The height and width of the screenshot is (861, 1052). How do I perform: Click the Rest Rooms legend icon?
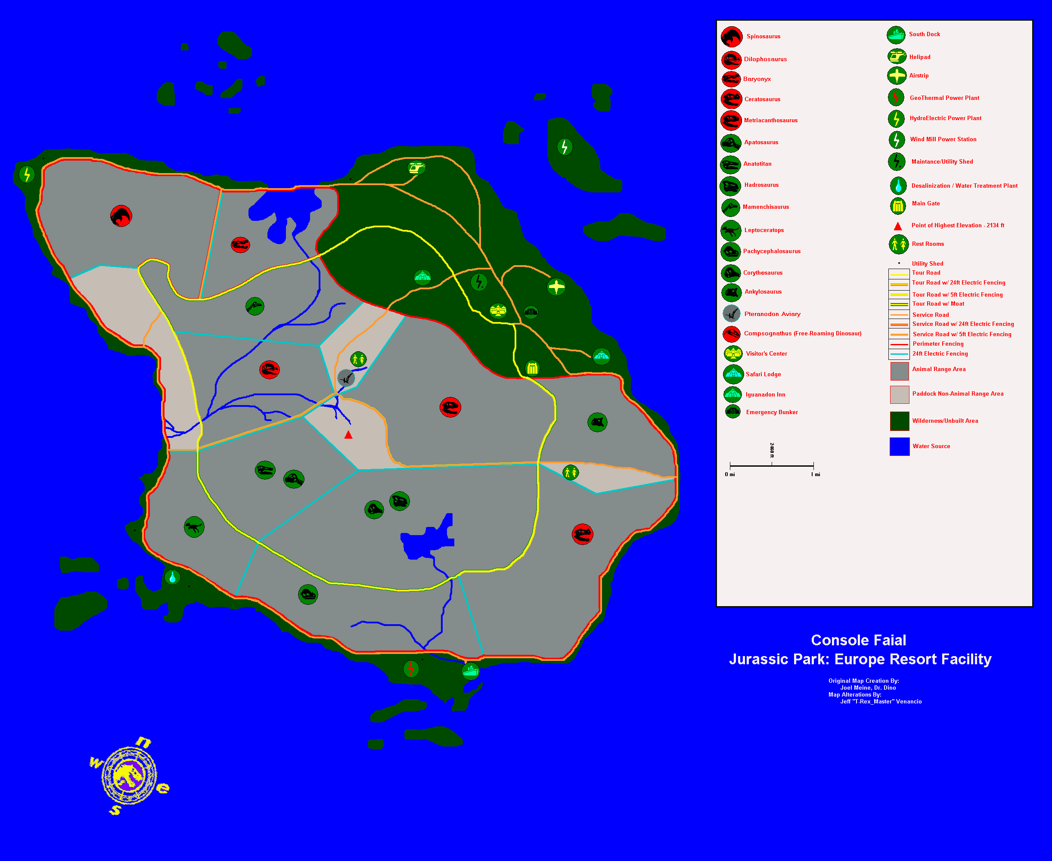[x=899, y=245]
